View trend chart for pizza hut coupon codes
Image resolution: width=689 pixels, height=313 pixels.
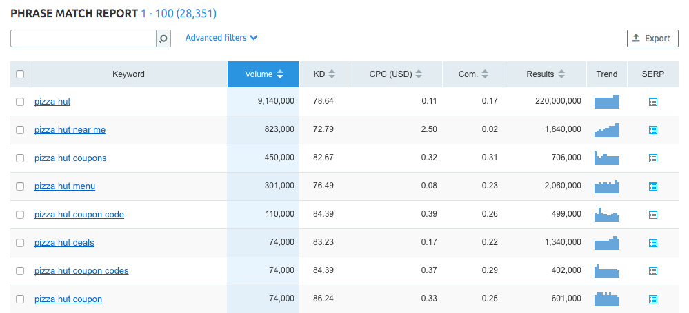(607, 271)
